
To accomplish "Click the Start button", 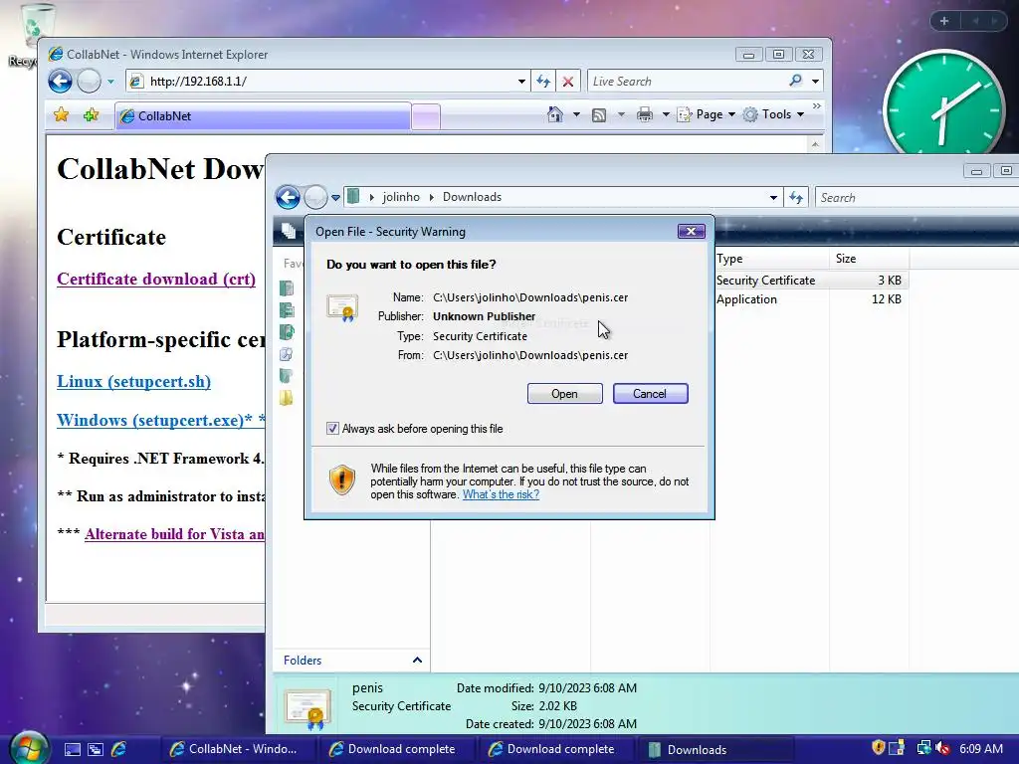I will point(27,748).
